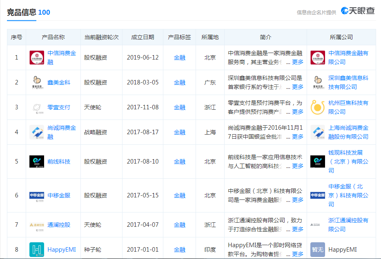Screen dimensions: 381x259
Task: Expand 中信消费金融 description with 更多
Action: pyautogui.click(x=298, y=62)
